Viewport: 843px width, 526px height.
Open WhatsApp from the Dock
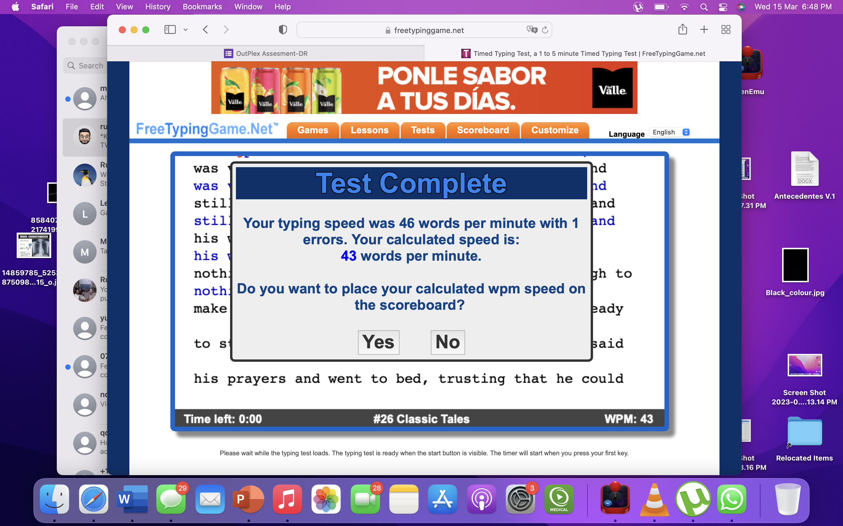pos(732,499)
